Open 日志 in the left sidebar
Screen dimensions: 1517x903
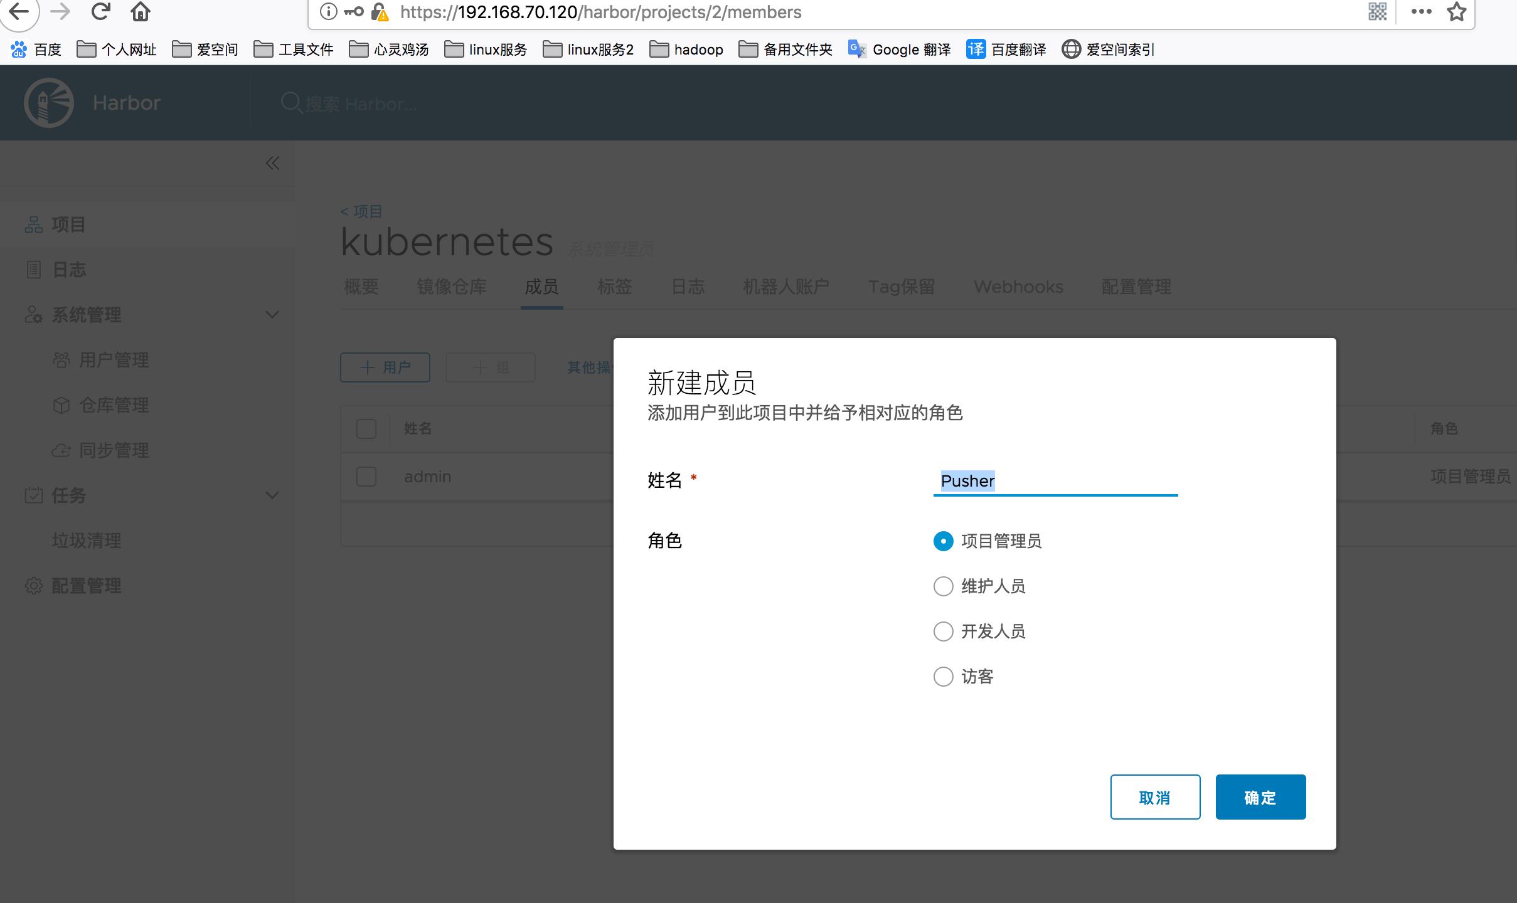[x=69, y=270]
